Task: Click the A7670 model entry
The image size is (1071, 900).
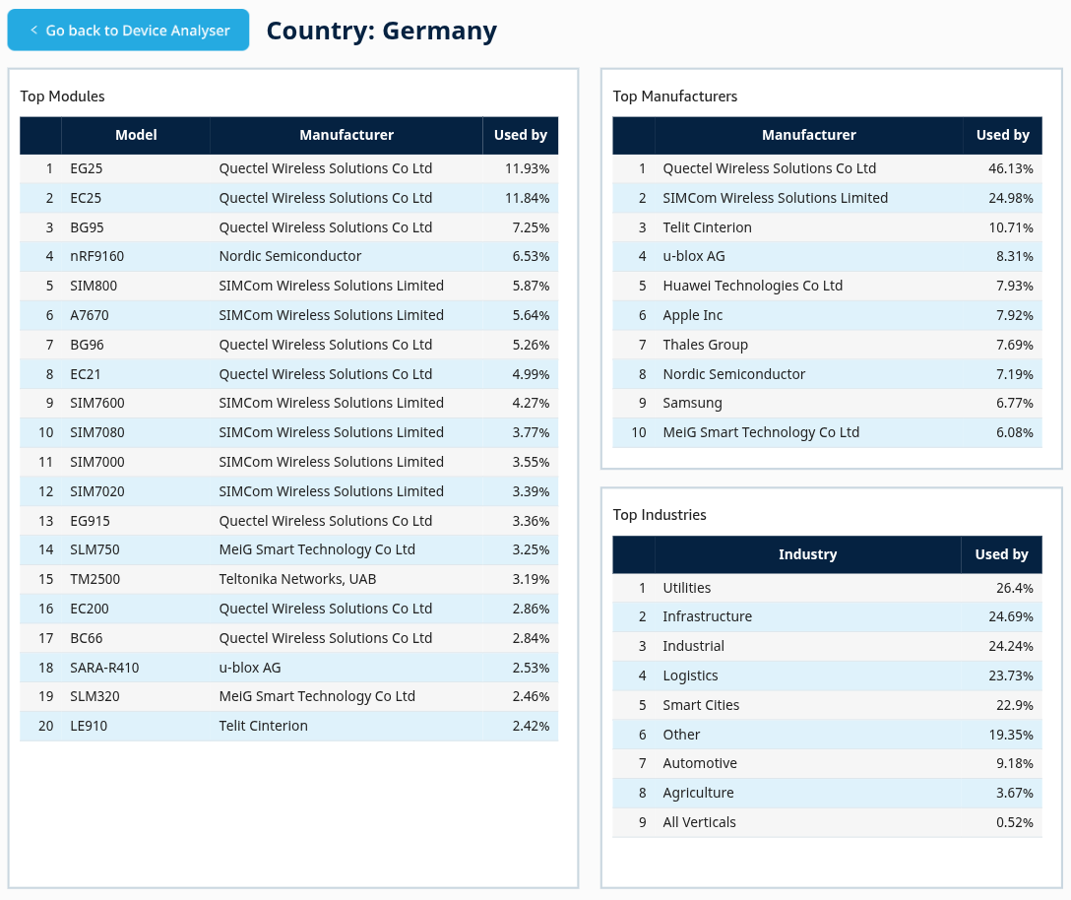Action: point(90,315)
